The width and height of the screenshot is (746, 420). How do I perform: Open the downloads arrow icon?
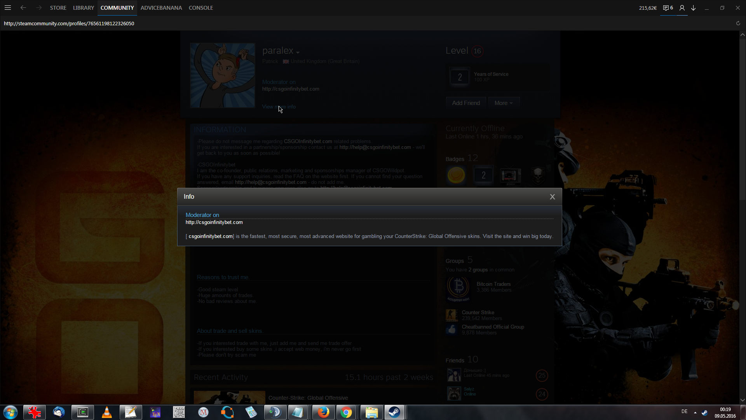tap(694, 8)
